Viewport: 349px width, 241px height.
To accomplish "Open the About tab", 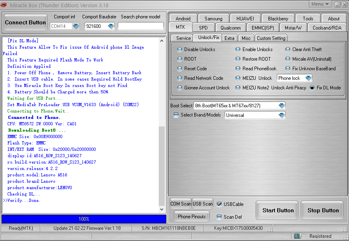I will pyautogui.click(x=333, y=18).
